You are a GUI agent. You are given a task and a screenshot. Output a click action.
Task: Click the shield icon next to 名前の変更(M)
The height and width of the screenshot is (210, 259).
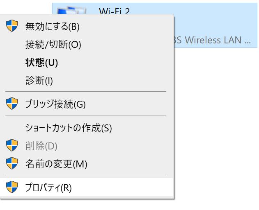point(12,164)
